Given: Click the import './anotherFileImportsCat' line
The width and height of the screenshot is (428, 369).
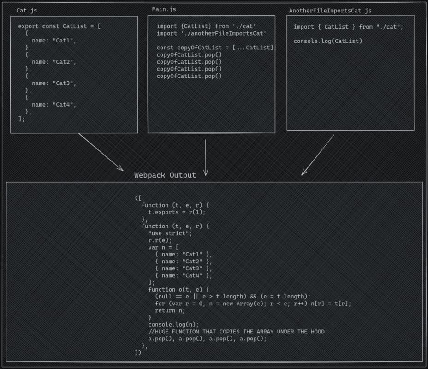Looking at the screenshot, I should tap(211, 34).
